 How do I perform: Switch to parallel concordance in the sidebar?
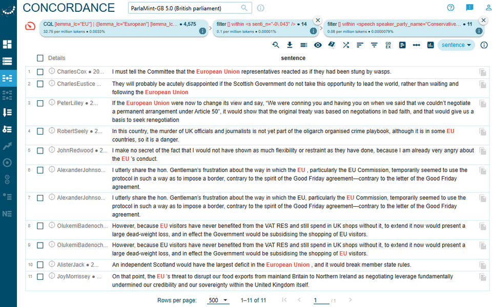point(7,95)
